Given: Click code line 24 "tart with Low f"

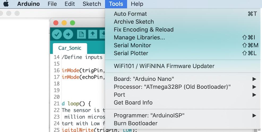Looking at the screenshot, I should [83, 124].
